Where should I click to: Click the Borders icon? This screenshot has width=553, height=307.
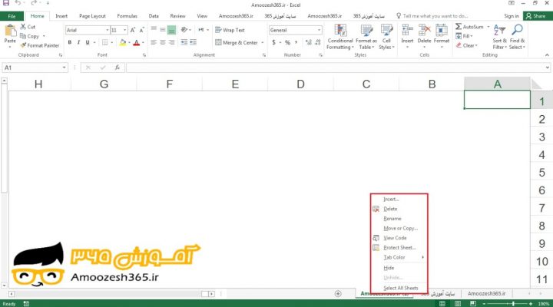105,42
